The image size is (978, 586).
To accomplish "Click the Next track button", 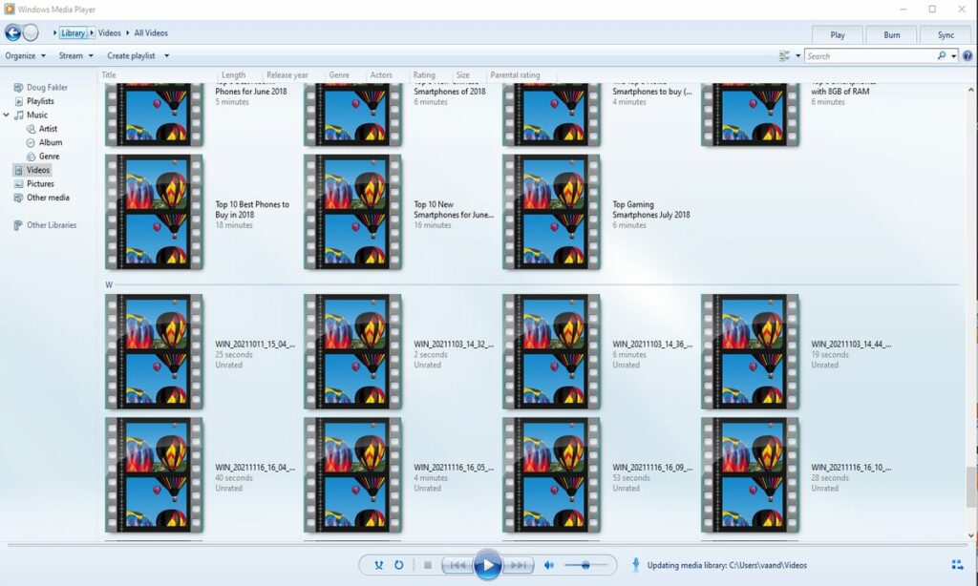I will click(x=518, y=565).
